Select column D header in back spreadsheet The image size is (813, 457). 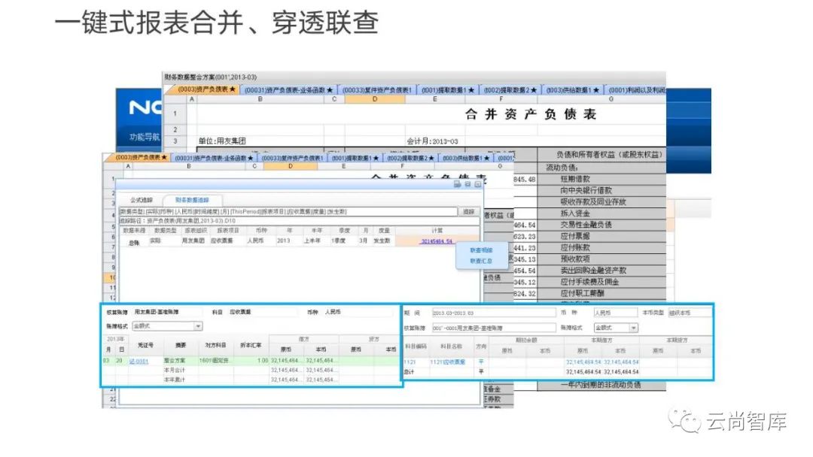374,99
